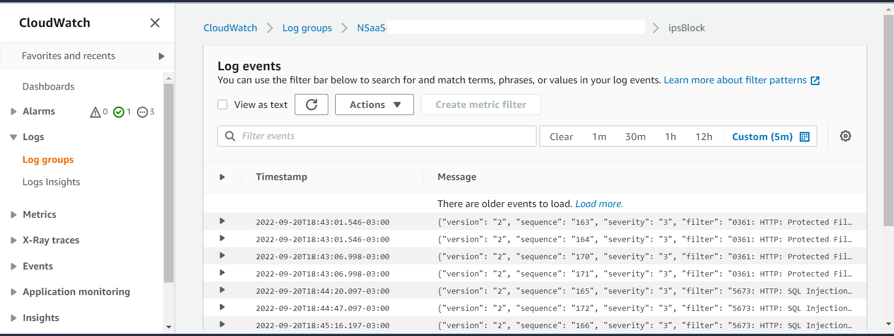Click the refresh log events button

coord(312,105)
